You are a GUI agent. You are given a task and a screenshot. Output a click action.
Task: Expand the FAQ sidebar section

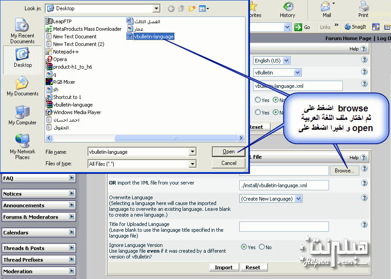[x=71, y=178]
